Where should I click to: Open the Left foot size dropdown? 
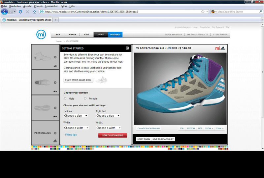[x=76, y=116]
